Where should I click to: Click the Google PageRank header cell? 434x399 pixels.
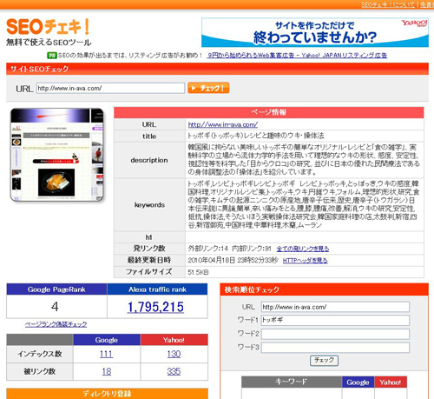coord(56,289)
